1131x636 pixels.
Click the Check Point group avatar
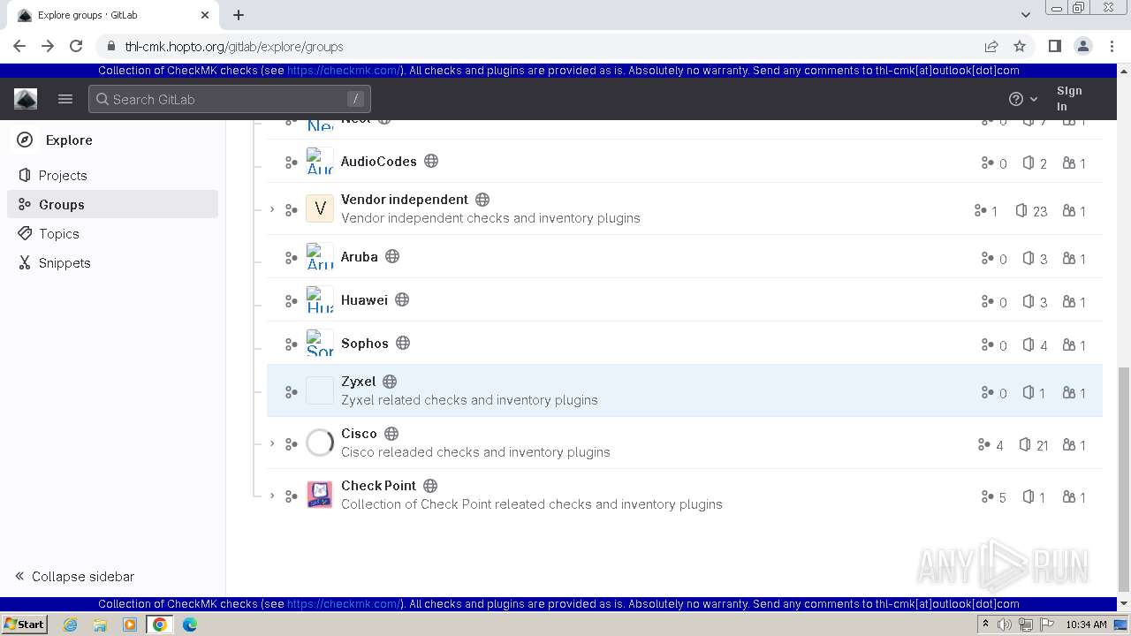(x=320, y=495)
